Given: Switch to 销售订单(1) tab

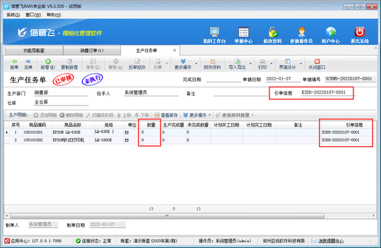Looking at the screenshot, I should [92, 51].
